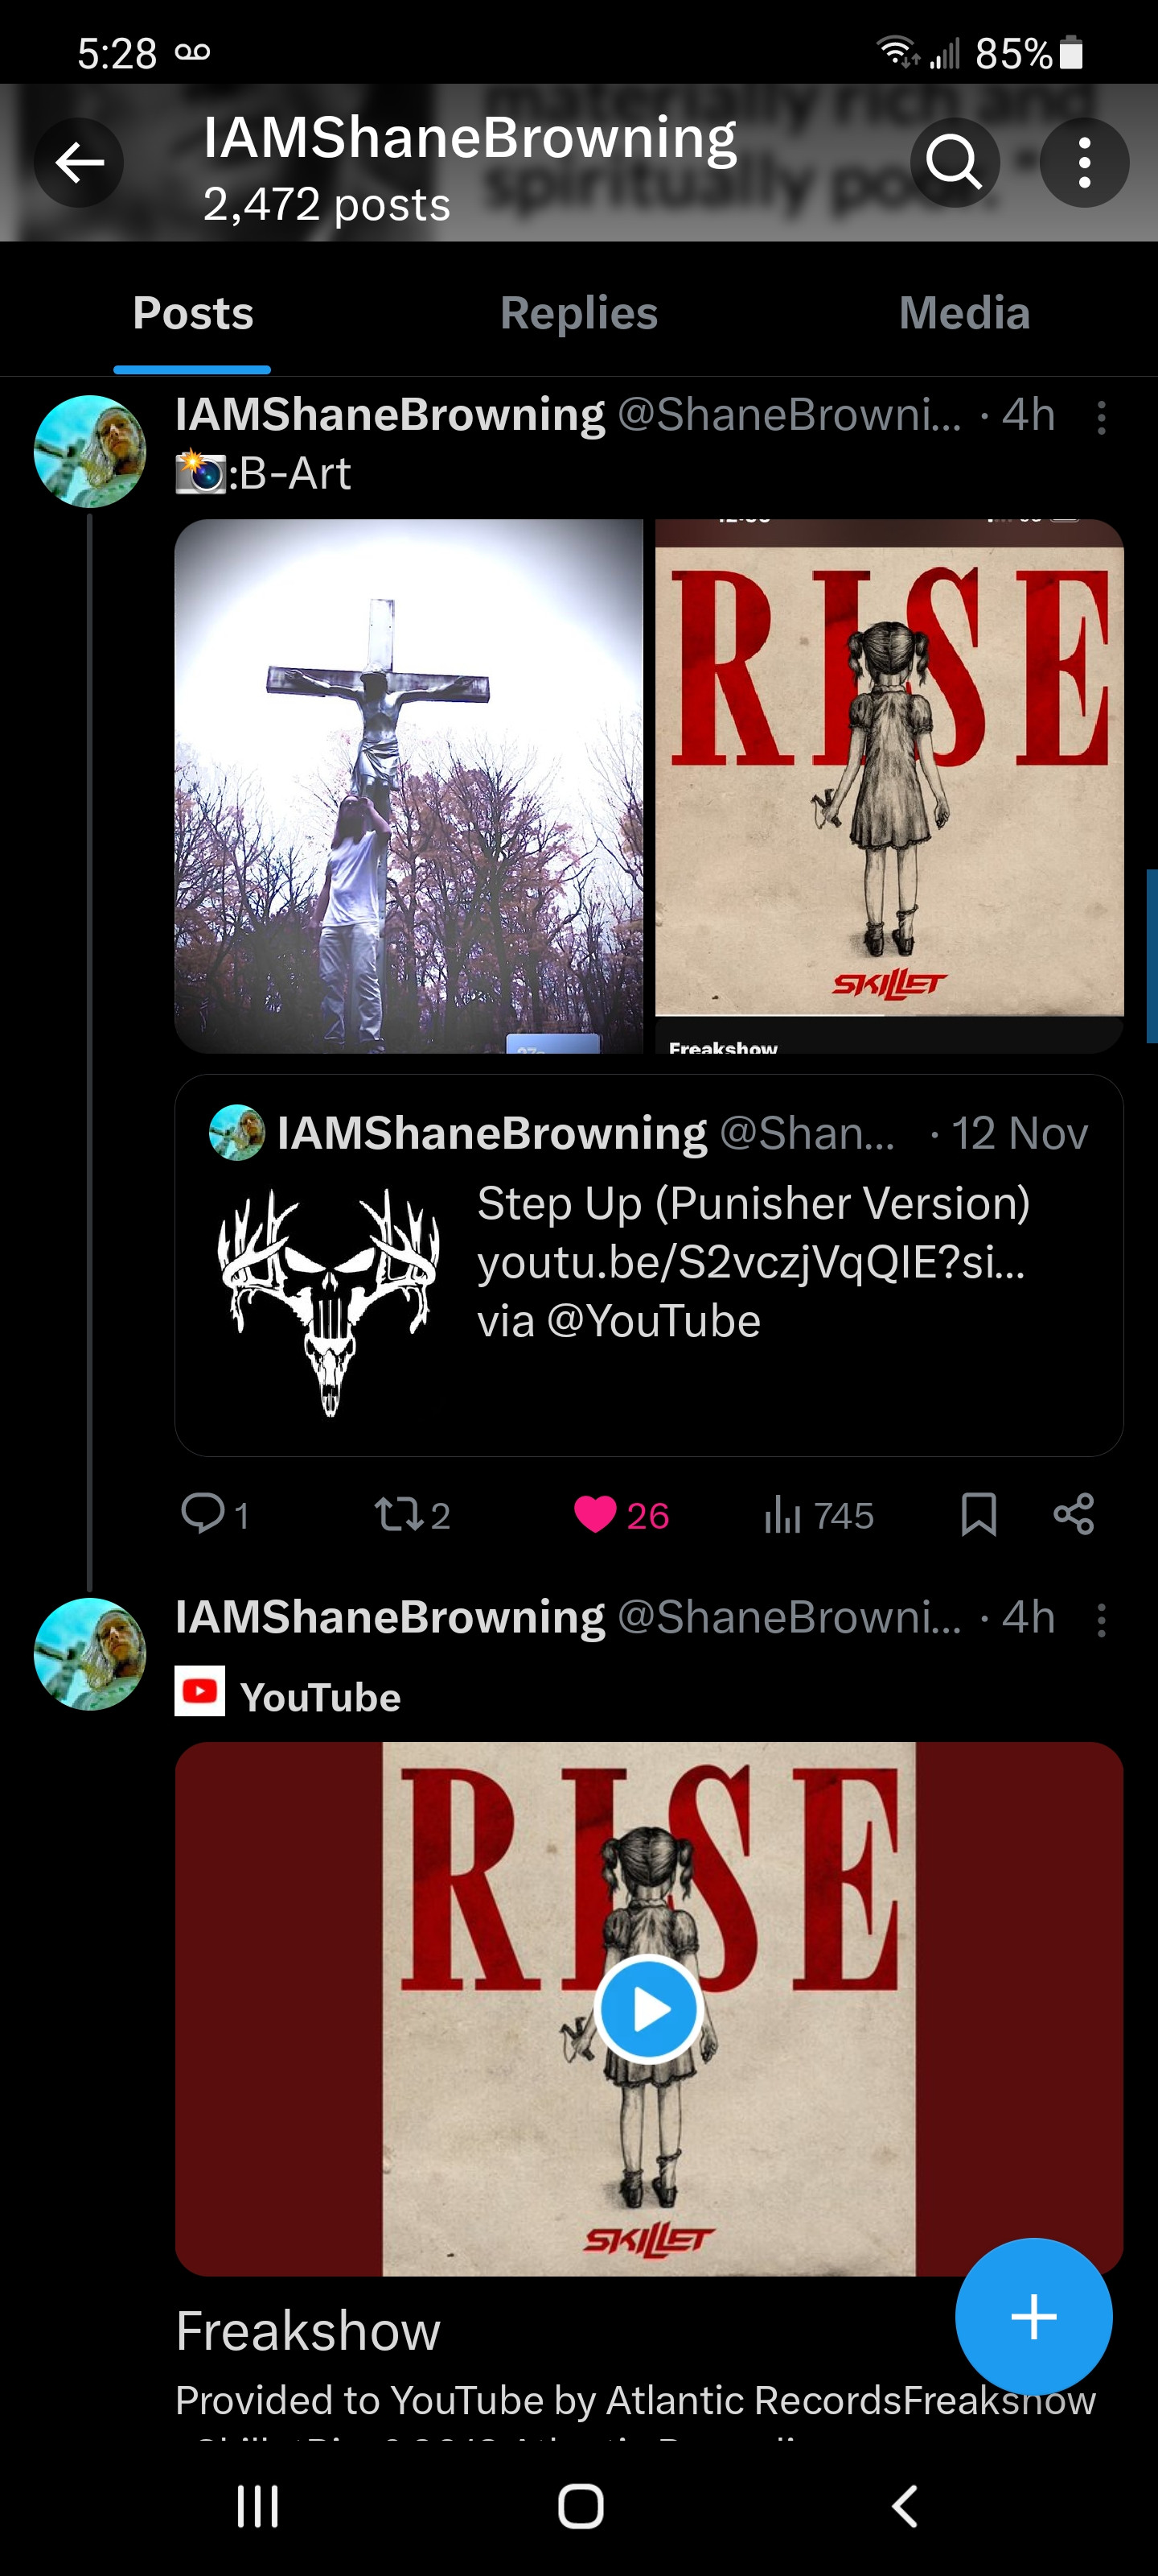Open more options on the YouTube post
The image size is (1158, 2576).
(1101, 1620)
